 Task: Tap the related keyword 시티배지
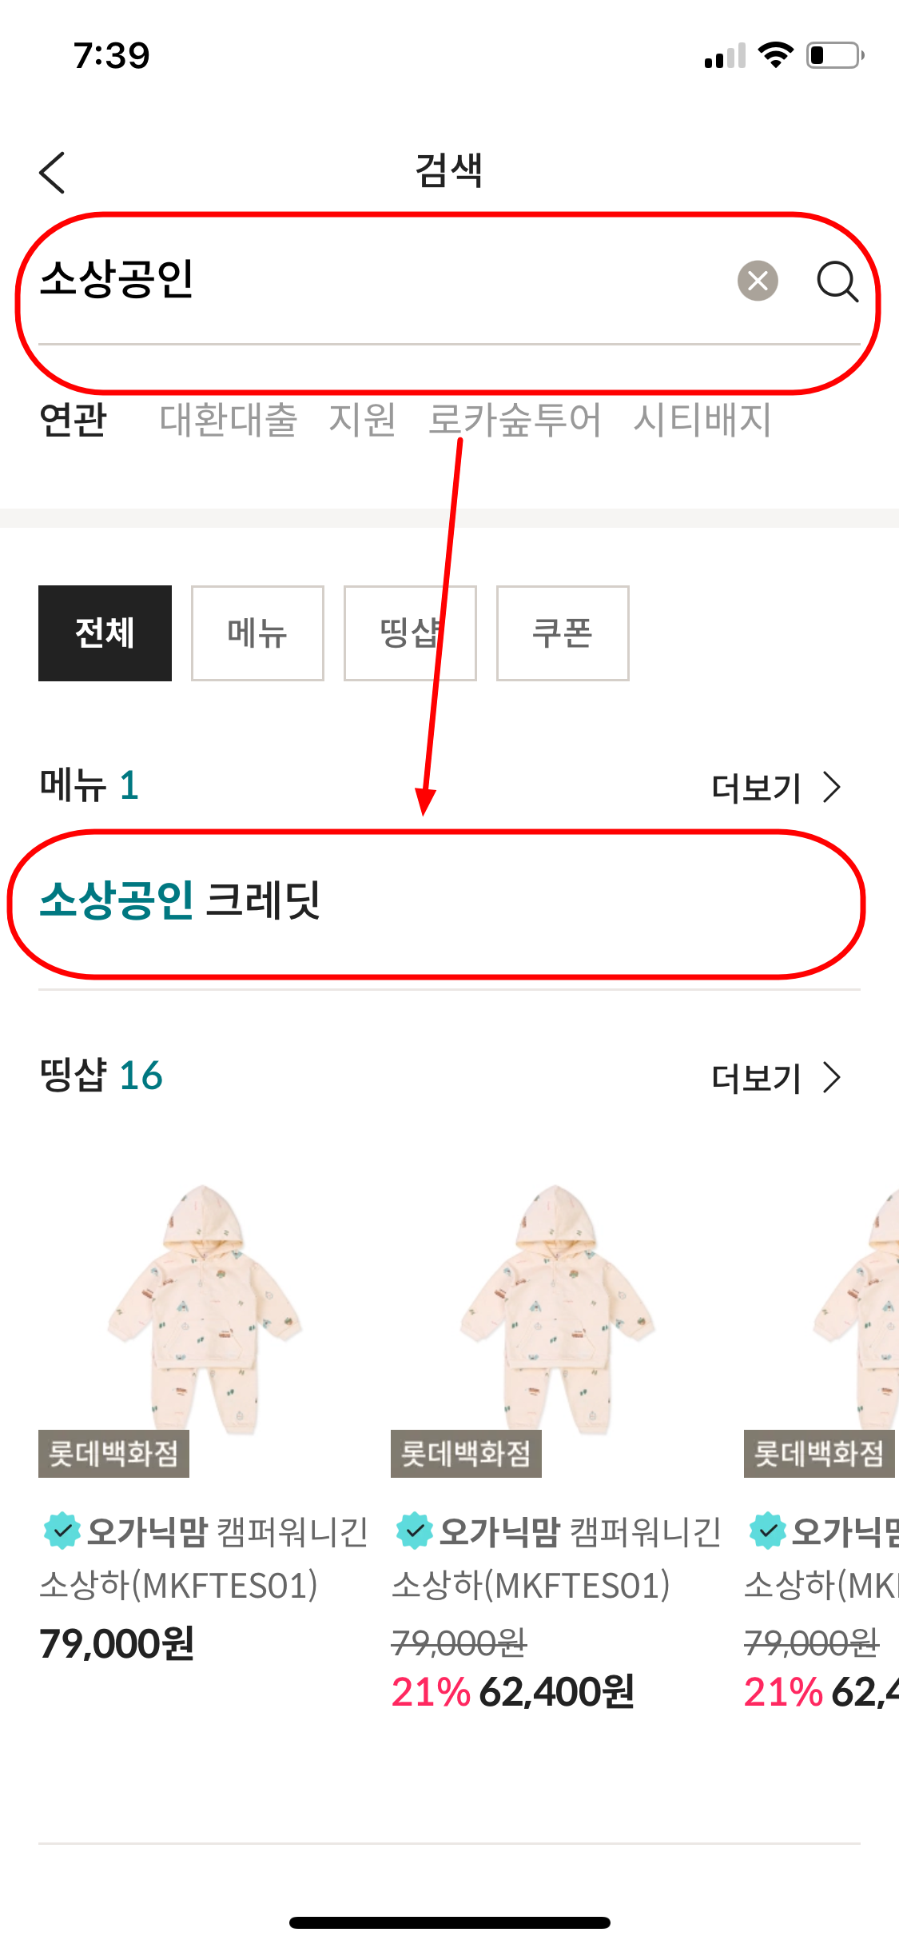[x=702, y=420]
